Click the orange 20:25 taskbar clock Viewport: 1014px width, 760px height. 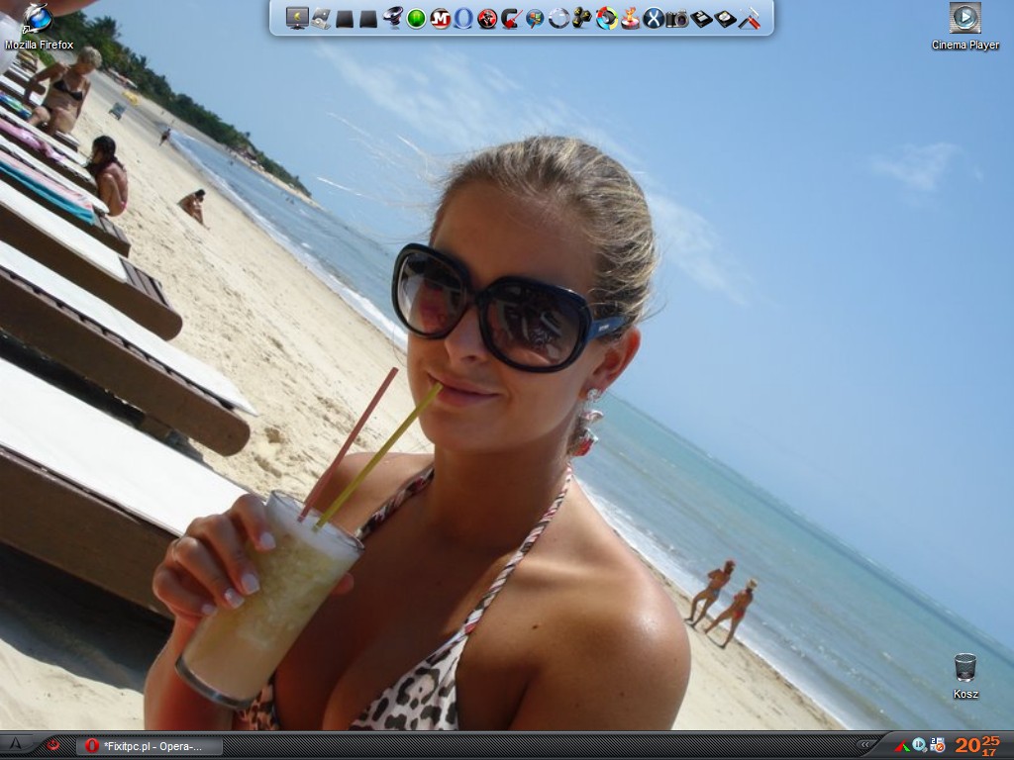point(976,745)
